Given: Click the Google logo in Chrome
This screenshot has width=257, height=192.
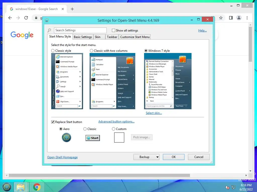Looking at the screenshot, I should click(22, 35).
